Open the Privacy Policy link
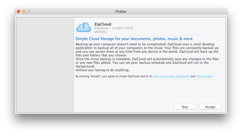Screen dimensions: 242x135 [204, 76]
